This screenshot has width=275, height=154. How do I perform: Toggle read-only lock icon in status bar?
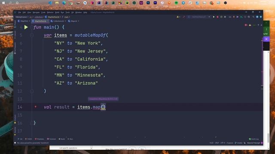pyautogui.click(x=244, y=143)
